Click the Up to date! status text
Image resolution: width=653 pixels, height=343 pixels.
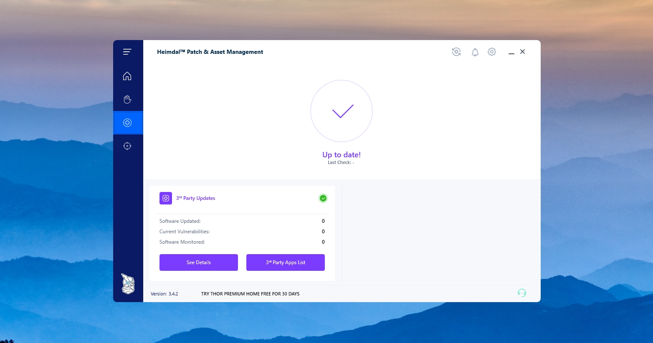pos(342,155)
